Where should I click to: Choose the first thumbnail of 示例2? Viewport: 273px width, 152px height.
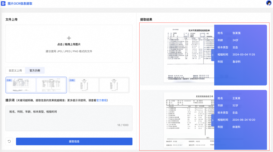coord(84,85)
